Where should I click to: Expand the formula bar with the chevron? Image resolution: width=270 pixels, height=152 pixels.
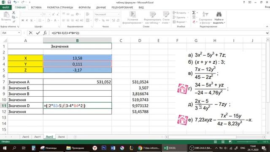click(x=267, y=33)
